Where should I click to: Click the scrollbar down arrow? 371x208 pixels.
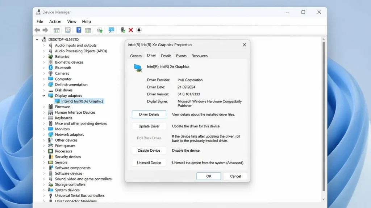pos(324,199)
